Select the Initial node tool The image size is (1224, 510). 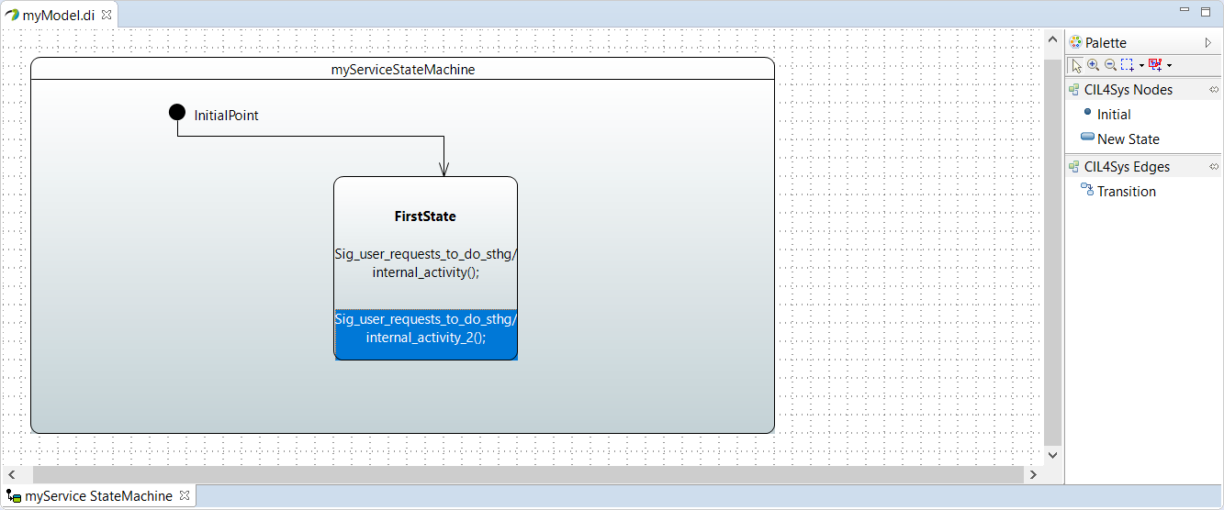[1106, 115]
